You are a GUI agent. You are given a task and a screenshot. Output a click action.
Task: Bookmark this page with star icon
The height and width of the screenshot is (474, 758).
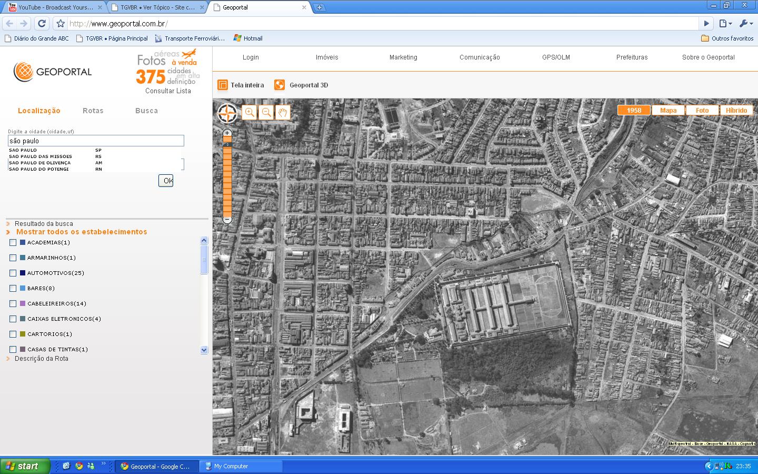61,23
